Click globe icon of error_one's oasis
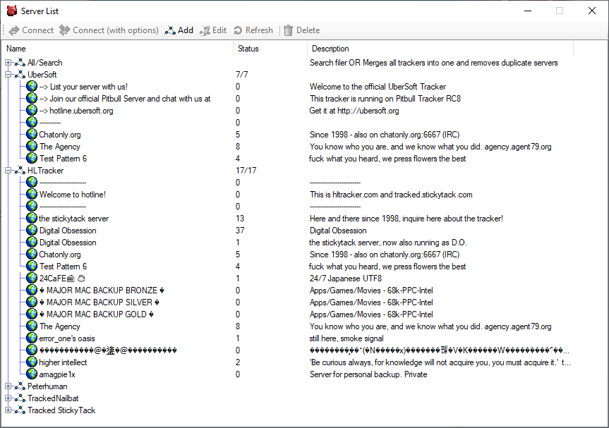609x428 pixels. tap(32, 338)
